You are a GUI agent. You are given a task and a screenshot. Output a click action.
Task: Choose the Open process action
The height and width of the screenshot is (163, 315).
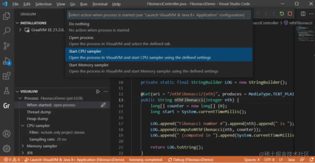(159, 41)
